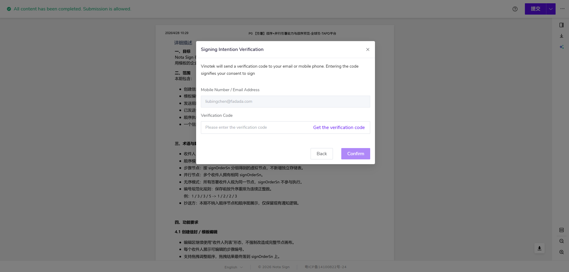Open the 粤ICP备14100822号-24 footer link

325,267
